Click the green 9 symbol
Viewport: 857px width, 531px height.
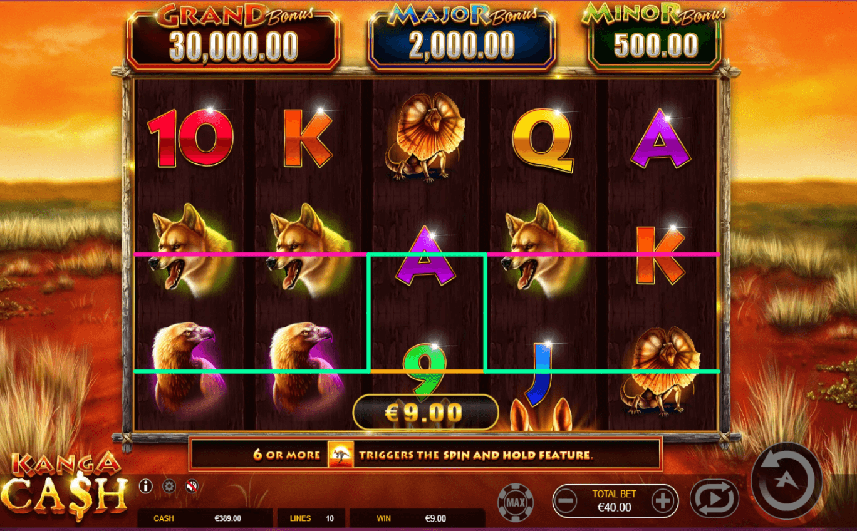(x=425, y=373)
